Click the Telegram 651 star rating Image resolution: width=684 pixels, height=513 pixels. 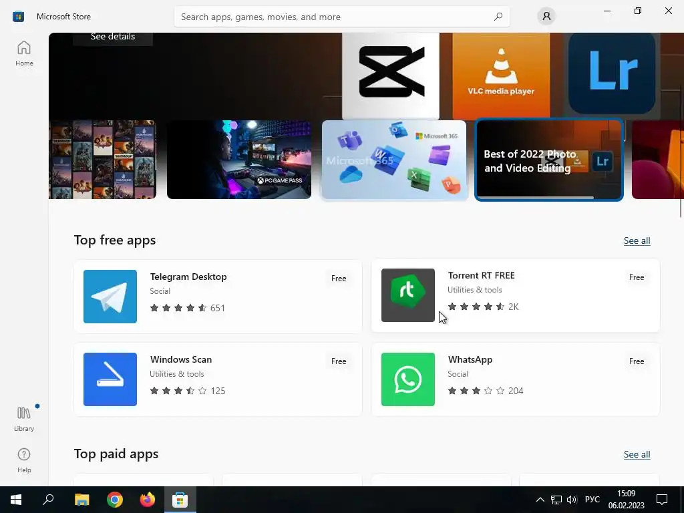[x=188, y=308]
